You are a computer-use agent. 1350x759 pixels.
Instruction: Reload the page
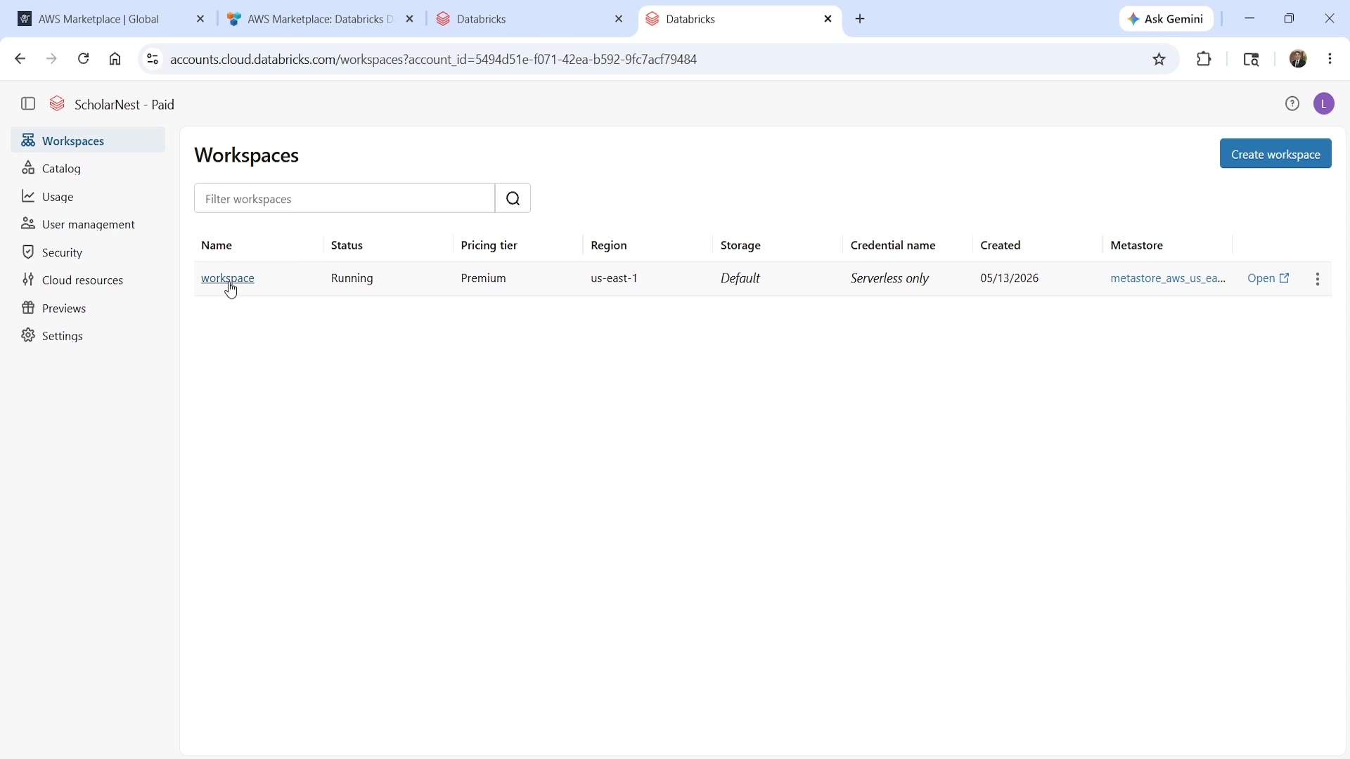coord(84,60)
